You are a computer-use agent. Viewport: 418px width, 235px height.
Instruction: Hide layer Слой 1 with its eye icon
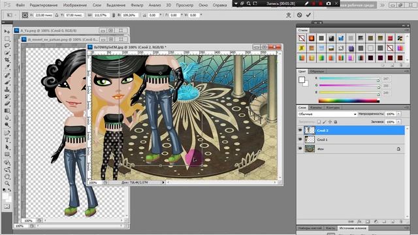click(x=300, y=139)
